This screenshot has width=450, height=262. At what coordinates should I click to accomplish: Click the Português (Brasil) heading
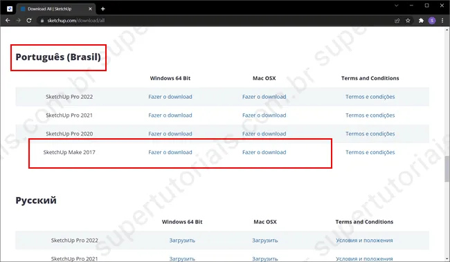(x=58, y=57)
